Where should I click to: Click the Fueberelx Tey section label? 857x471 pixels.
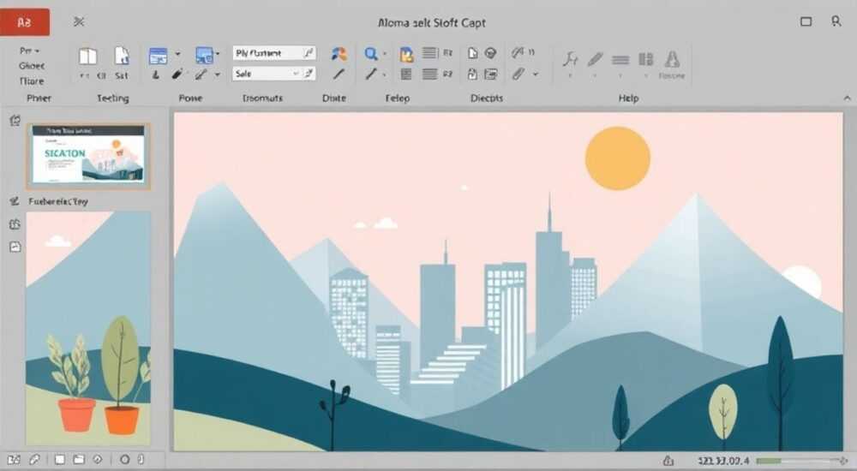(58, 201)
